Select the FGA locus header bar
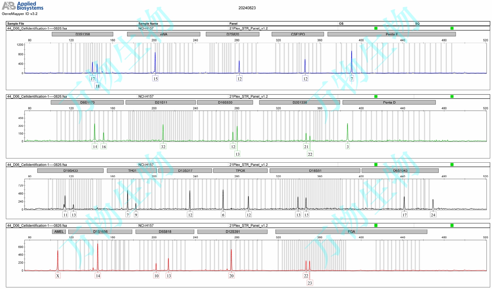 pos(351,231)
